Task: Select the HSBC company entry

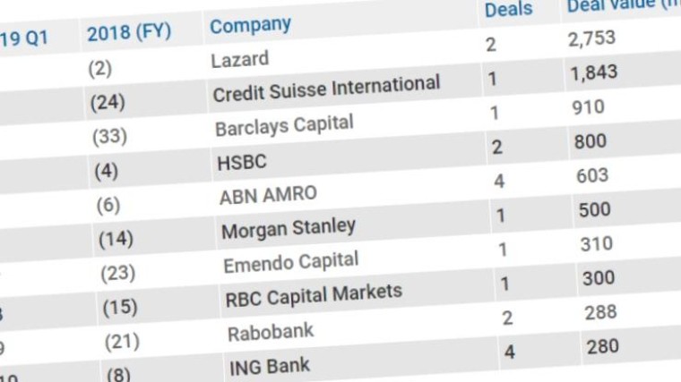Action: pyautogui.click(x=242, y=162)
